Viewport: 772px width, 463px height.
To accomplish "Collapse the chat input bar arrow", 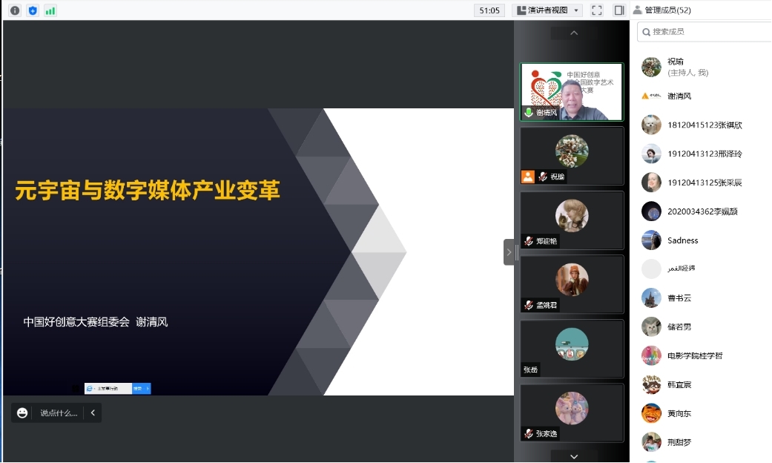I will (x=93, y=413).
